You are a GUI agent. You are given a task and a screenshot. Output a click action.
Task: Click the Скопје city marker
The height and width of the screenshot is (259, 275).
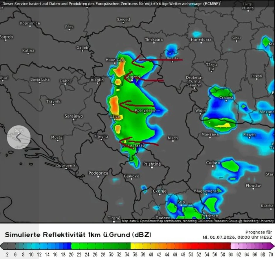(x=159, y=194)
